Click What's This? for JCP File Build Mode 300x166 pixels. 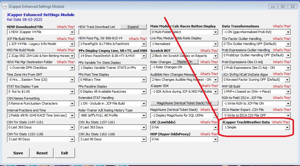(x=66, y=39)
